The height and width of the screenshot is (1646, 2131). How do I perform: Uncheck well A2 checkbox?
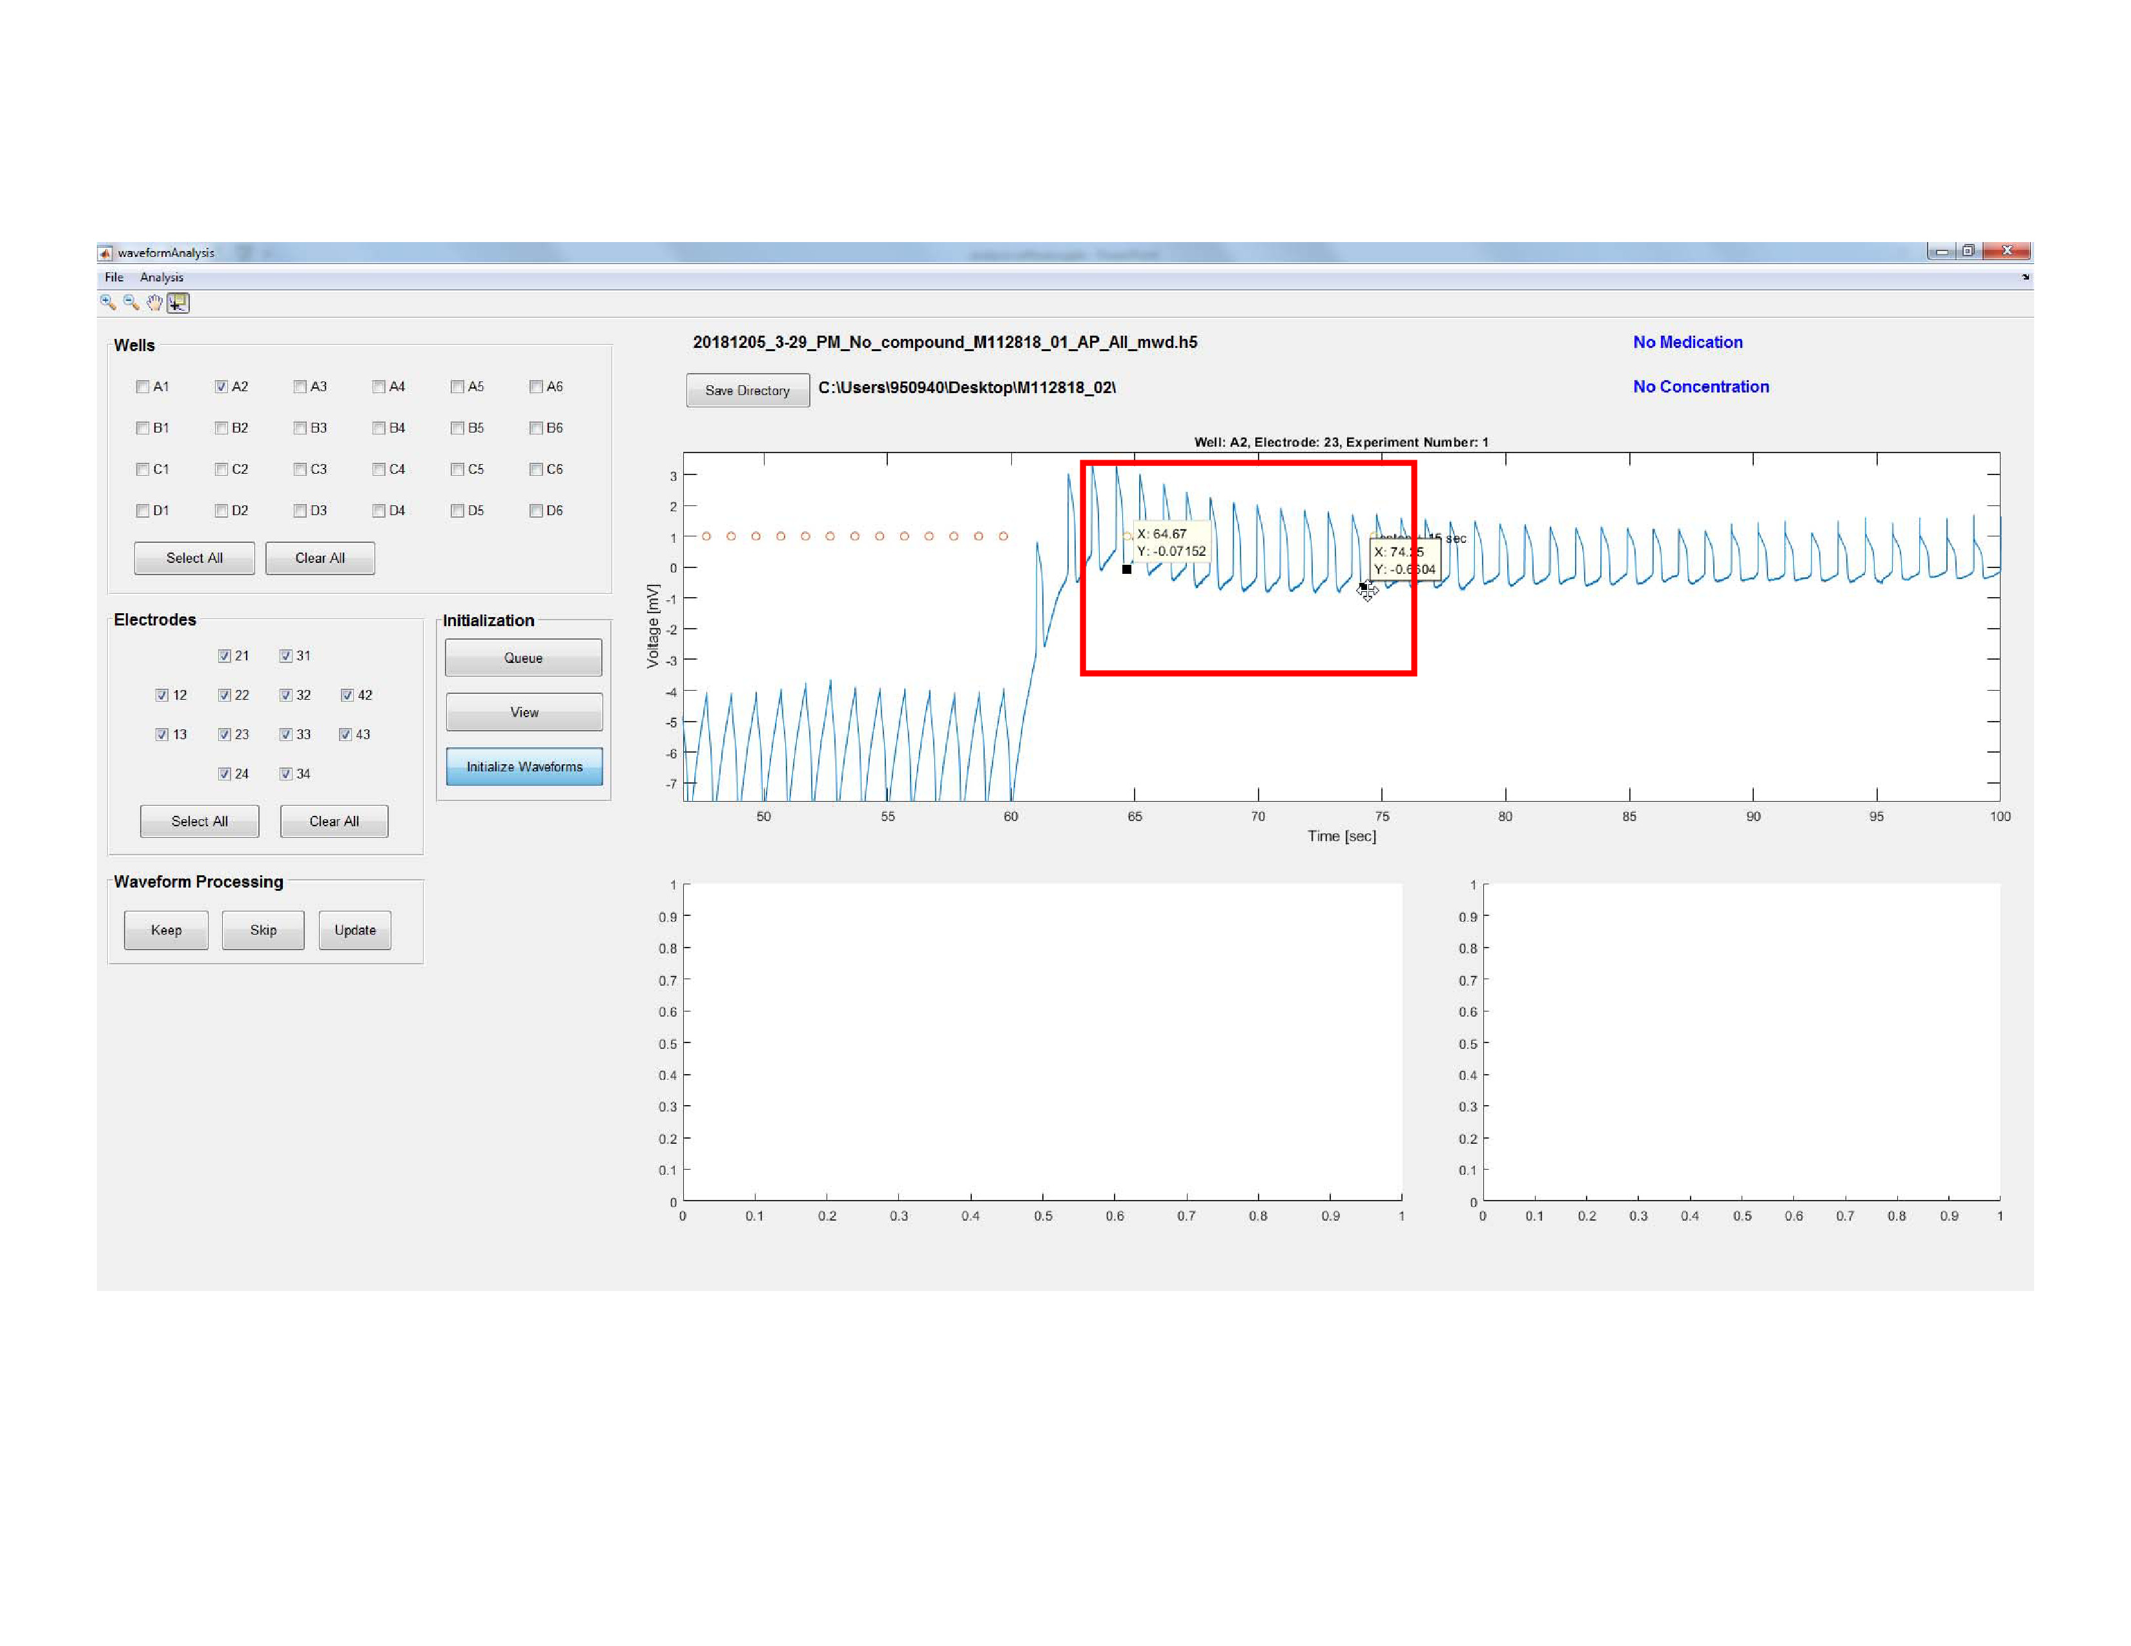point(221,387)
